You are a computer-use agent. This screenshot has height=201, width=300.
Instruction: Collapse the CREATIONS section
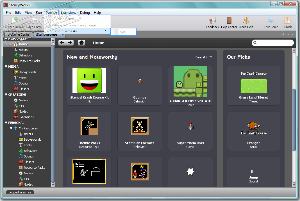click(x=6, y=95)
